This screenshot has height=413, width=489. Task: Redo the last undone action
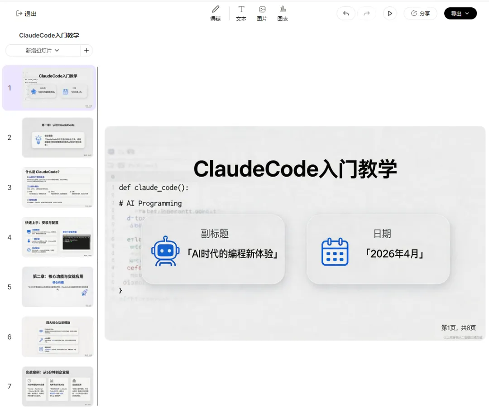pos(367,14)
